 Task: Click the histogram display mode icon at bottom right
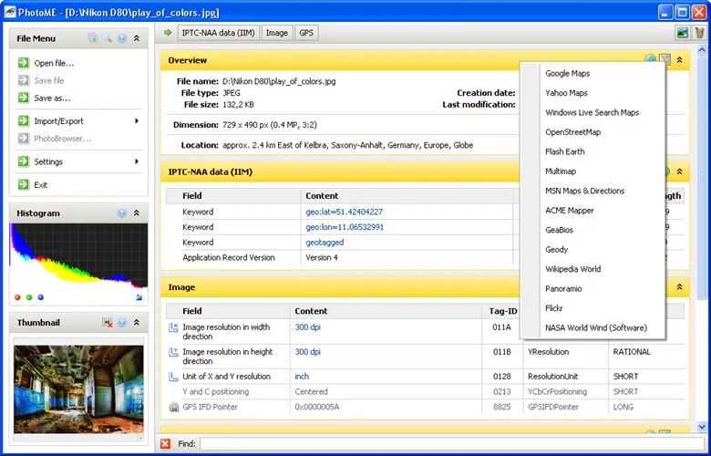click(x=139, y=297)
